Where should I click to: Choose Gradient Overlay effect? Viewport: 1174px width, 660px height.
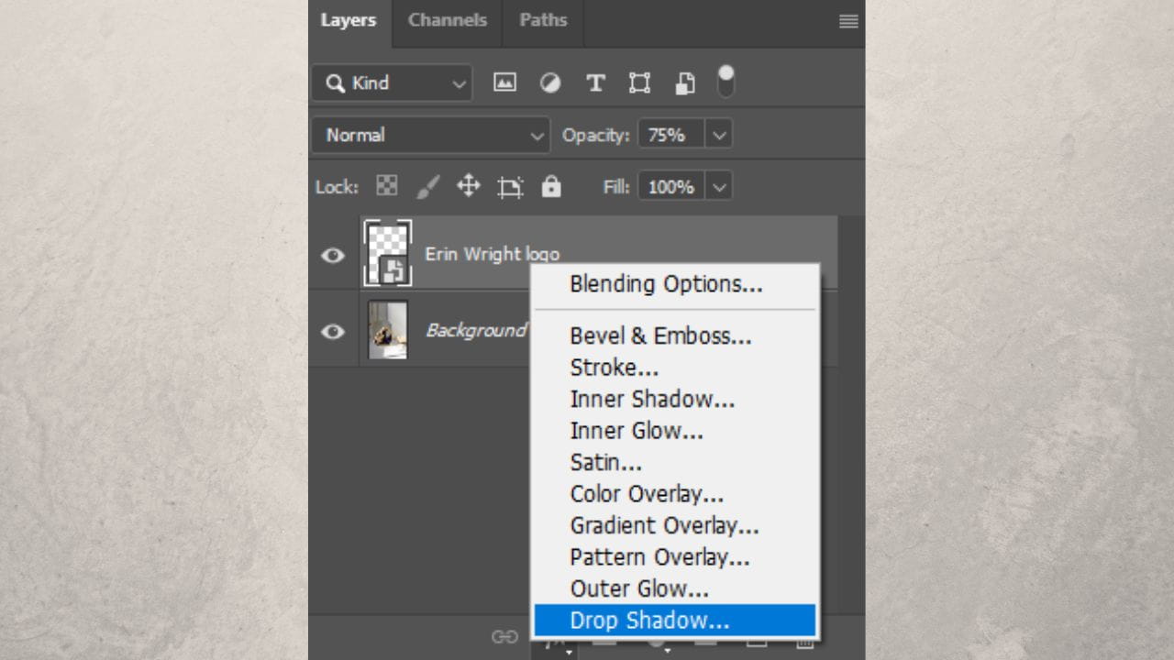tap(675, 525)
